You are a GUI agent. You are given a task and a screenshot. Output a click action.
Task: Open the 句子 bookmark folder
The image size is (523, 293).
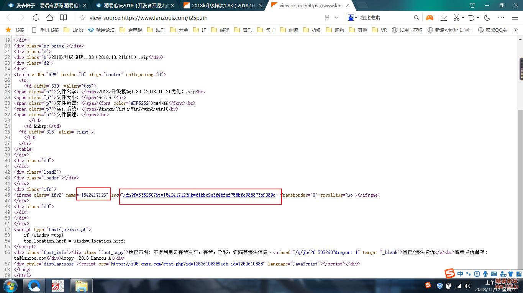[x=266, y=30]
